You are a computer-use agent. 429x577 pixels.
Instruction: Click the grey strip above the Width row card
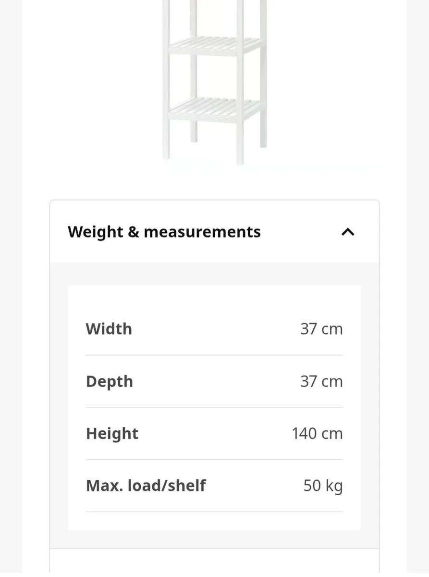click(214, 274)
